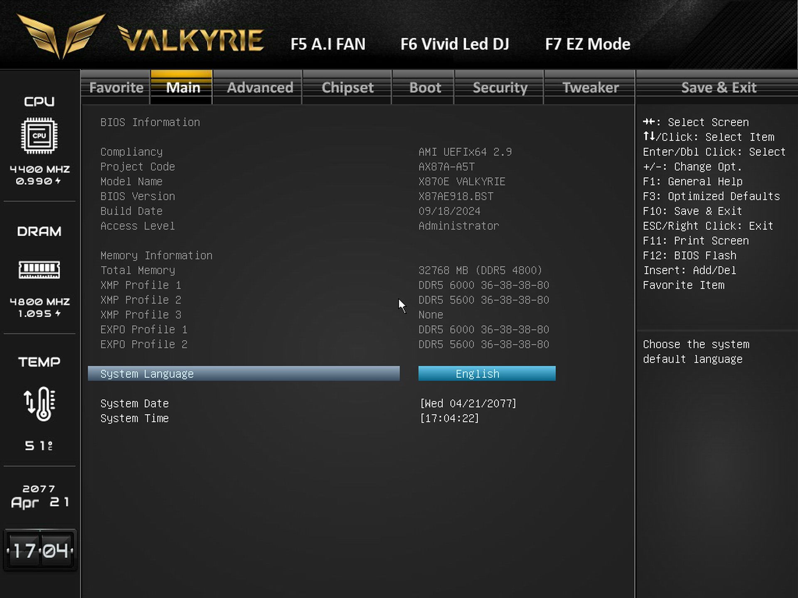Click the golden Valkyrie wings logo
Screen dimensions: 798x598
tap(61, 36)
